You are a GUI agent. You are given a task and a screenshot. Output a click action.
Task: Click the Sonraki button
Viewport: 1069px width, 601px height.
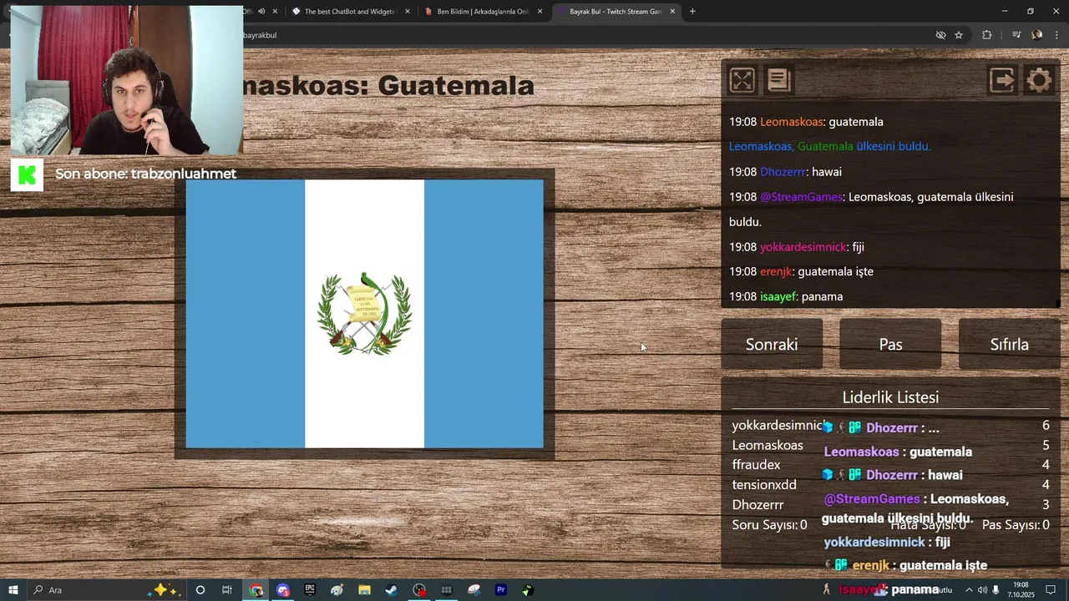[x=772, y=344]
